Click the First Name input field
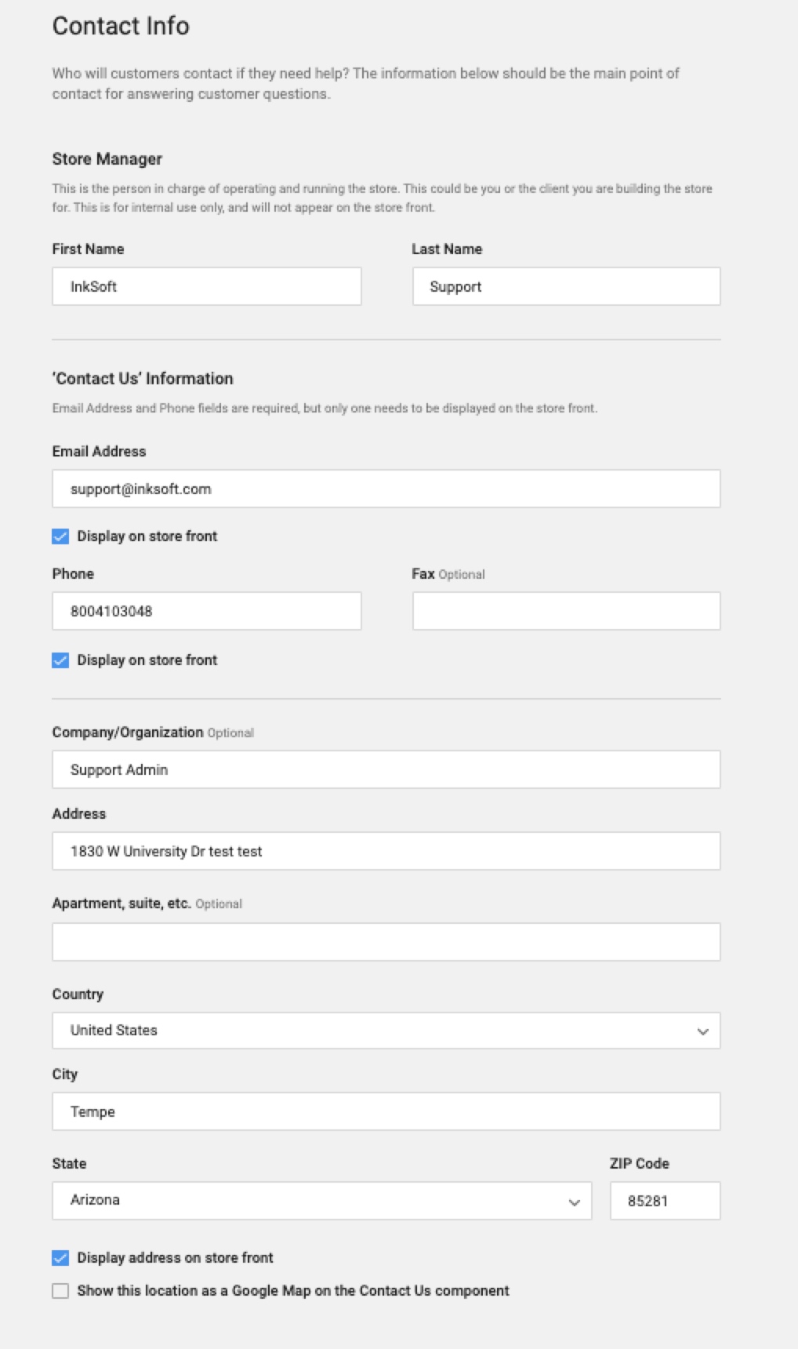 pyautogui.click(x=206, y=286)
